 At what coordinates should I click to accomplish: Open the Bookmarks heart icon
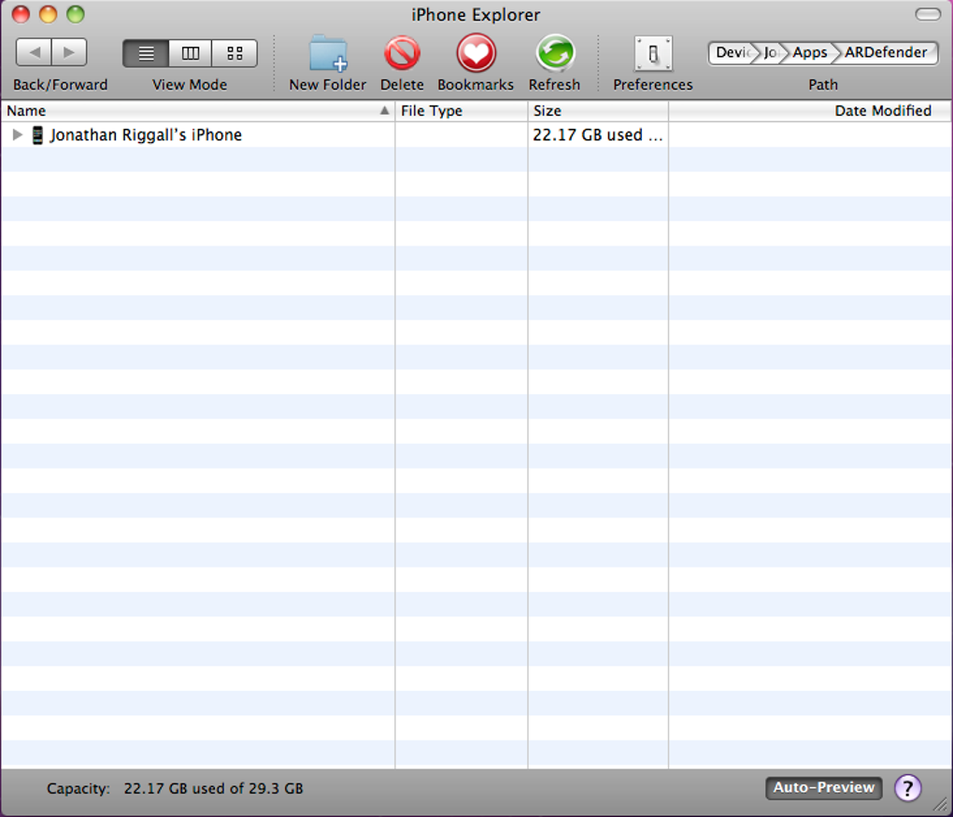pyautogui.click(x=476, y=54)
